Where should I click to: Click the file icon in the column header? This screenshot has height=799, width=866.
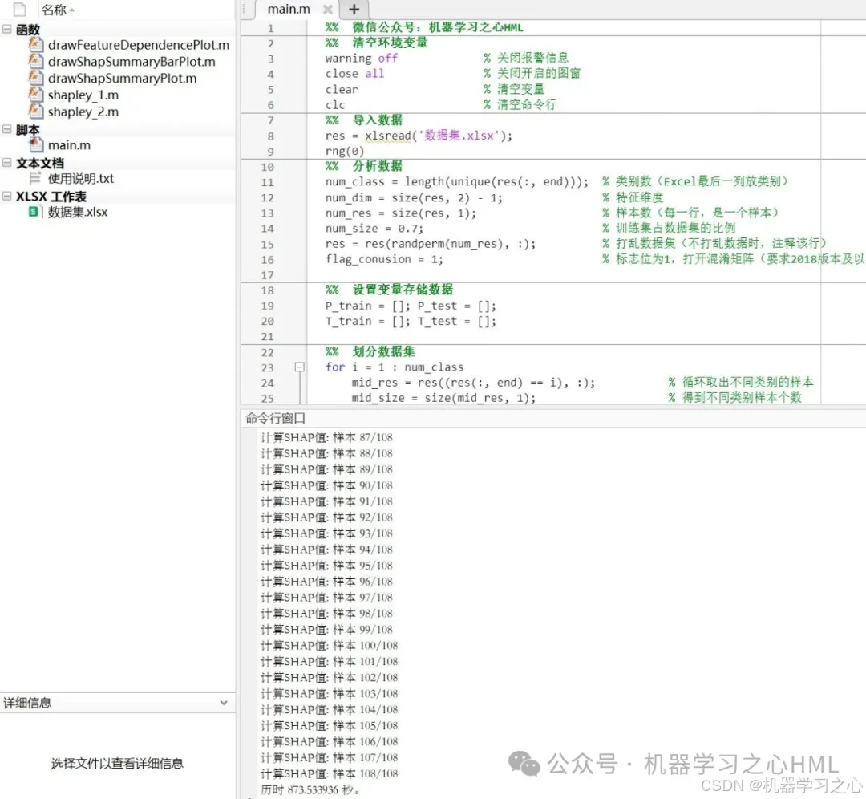(19, 10)
